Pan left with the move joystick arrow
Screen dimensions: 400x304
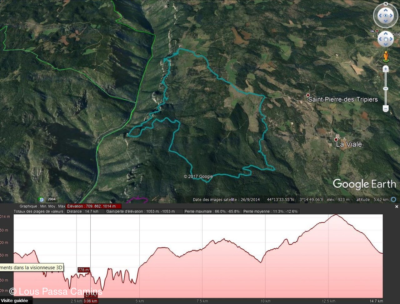click(x=380, y=39)
